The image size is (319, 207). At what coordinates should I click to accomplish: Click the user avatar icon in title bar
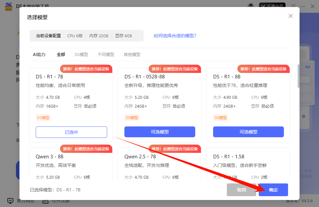(251, 6)
